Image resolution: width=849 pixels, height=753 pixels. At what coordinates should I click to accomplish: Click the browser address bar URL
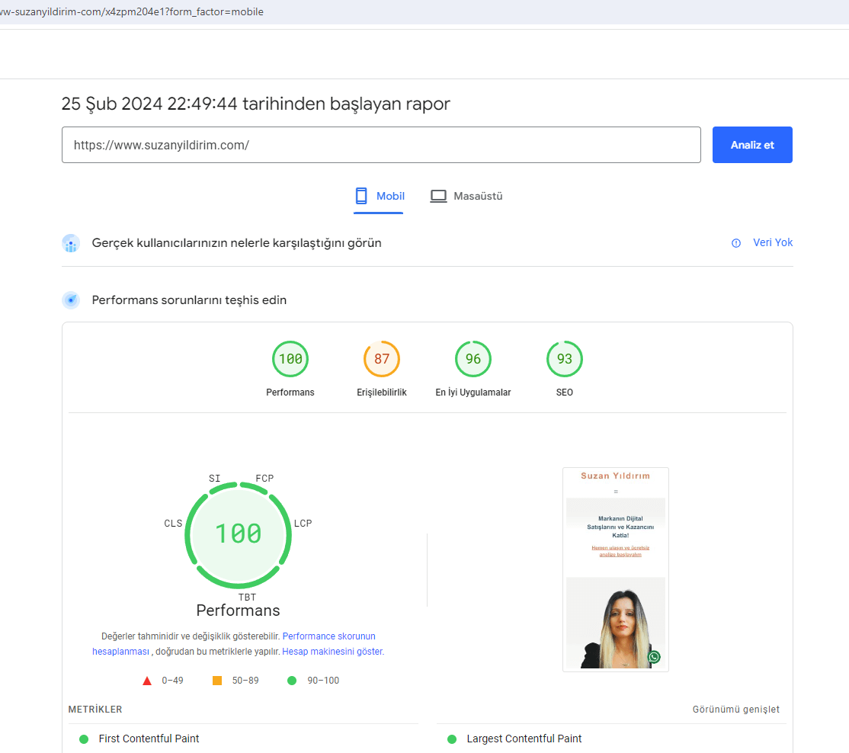tap(132, 12)
